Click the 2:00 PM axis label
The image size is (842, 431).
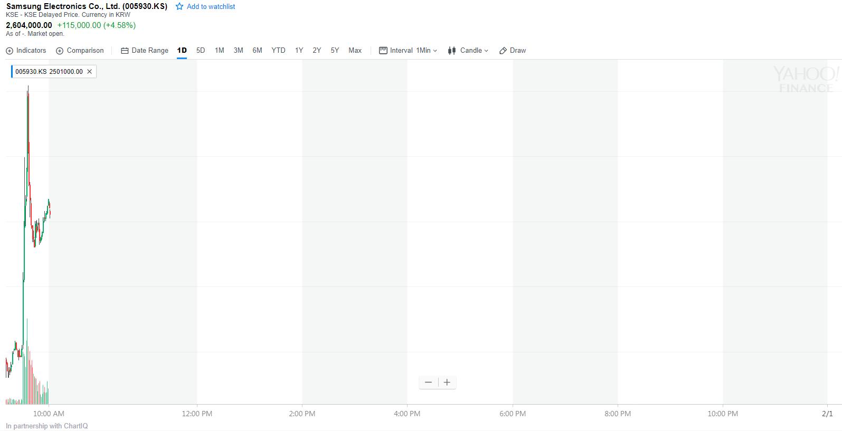pyautogui.click(x=302, y=414)
